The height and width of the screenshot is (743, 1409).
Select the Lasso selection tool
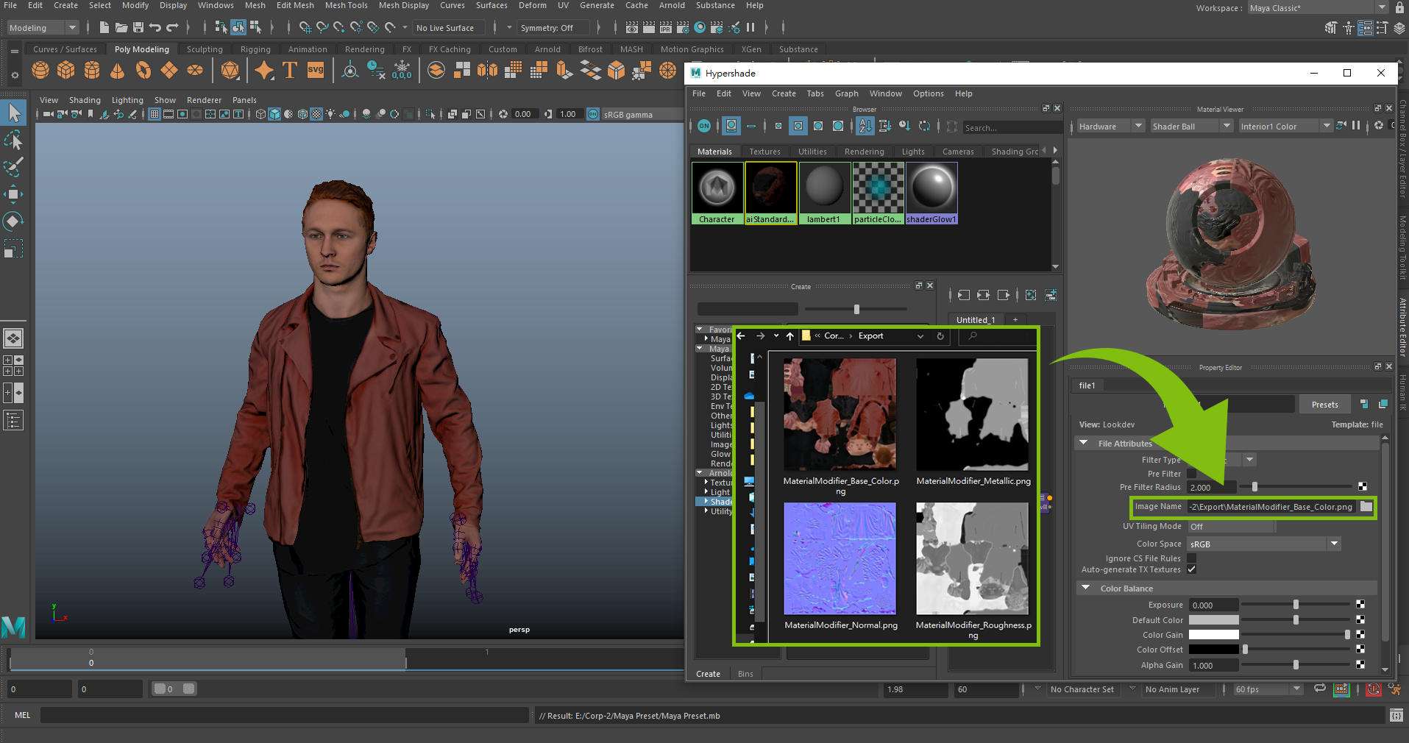[13, 140]
